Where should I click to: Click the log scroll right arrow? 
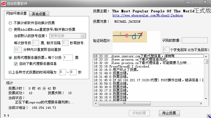(201, 104)
